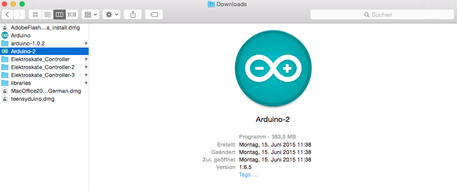Screen dimensions: 457x191
Task: Click the Programm - 383,5 MB text
Action: (x=268, y=136)
